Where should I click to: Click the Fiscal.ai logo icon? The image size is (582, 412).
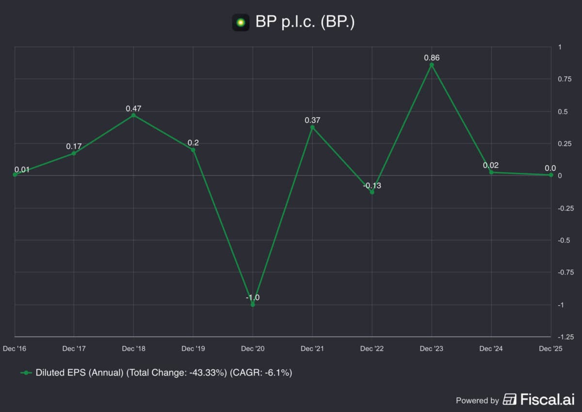tap(510, 399)
